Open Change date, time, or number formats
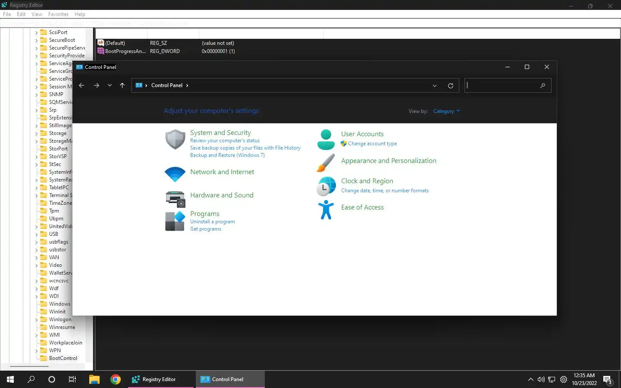The height and width of the screenshot is (388, 621). tap(385, 191)
